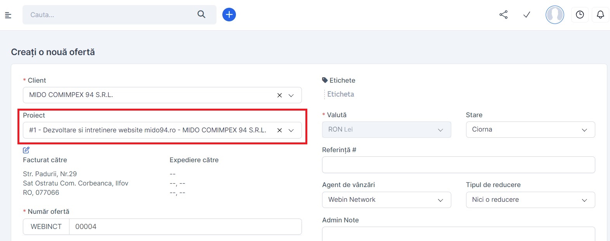The height and width of the screenshot is (241, 610).
Task: Click the blue plus quick-create button
Action: pos(229,15)
